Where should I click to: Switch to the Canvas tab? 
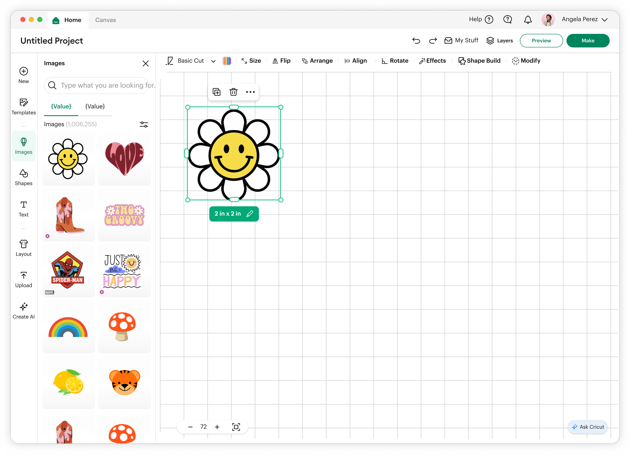[105, 20]
